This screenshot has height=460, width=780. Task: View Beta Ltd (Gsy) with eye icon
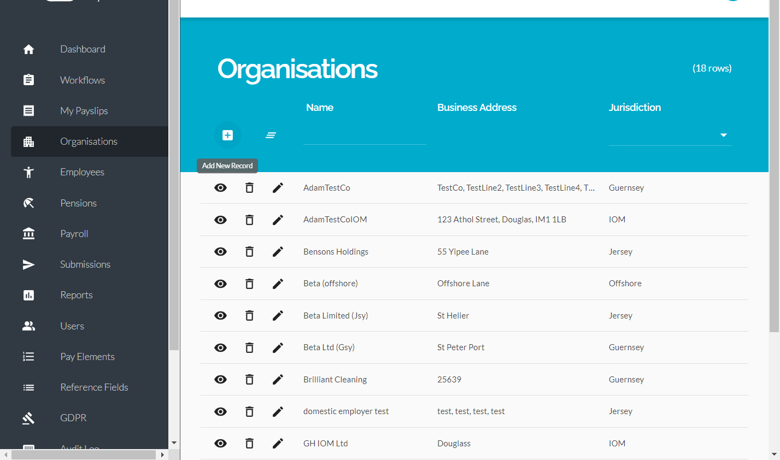(x=220, y=347)
